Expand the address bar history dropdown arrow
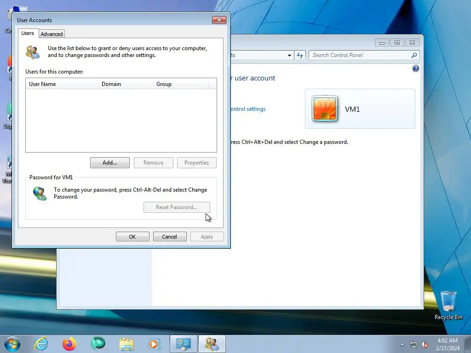 click(289, 55)
